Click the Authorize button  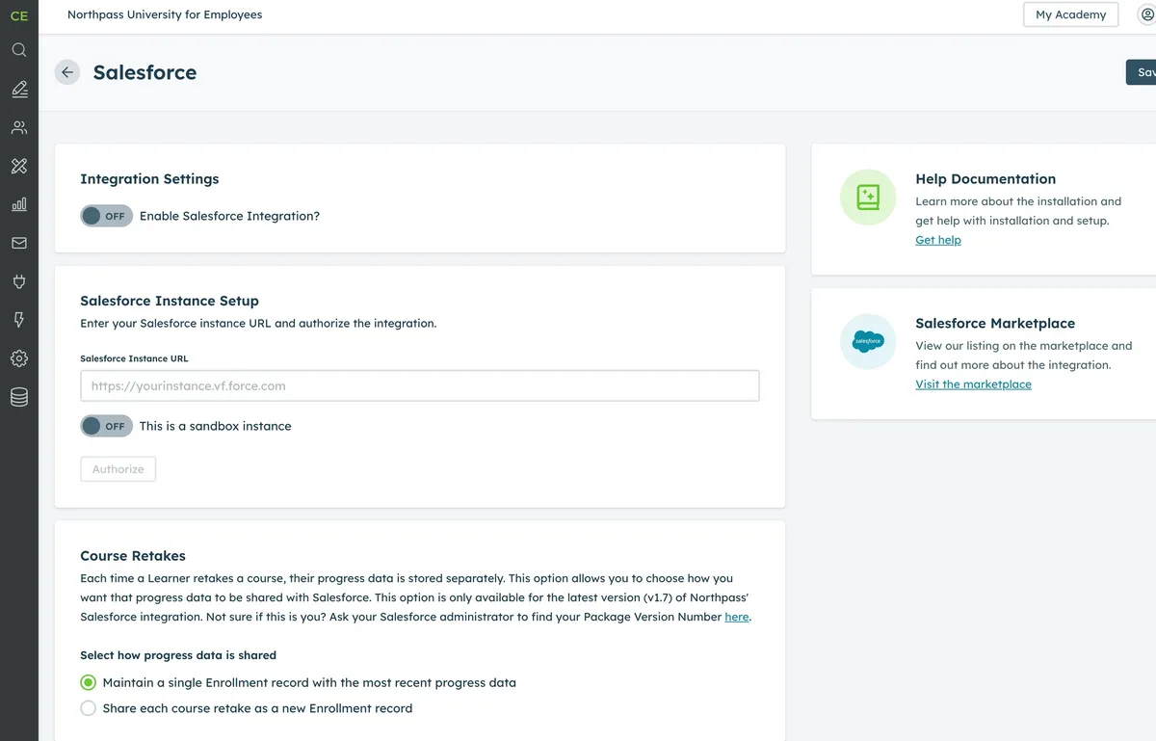(118, 469)
